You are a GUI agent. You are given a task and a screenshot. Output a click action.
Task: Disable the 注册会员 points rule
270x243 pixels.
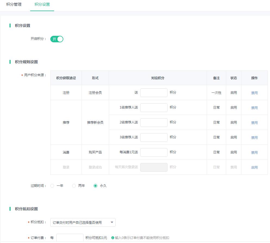(x=254, y=93)
